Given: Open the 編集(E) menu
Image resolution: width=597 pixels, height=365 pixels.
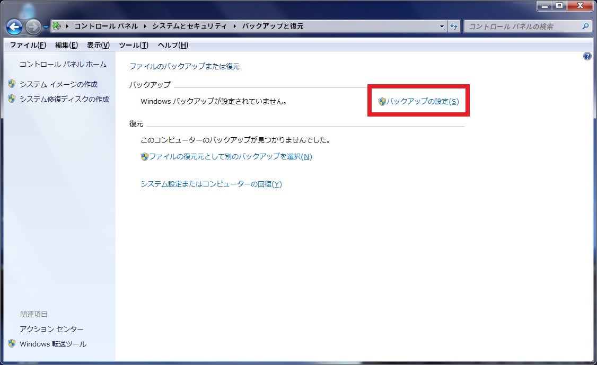Looking at the screenshot, I should [x=66, y=45].
